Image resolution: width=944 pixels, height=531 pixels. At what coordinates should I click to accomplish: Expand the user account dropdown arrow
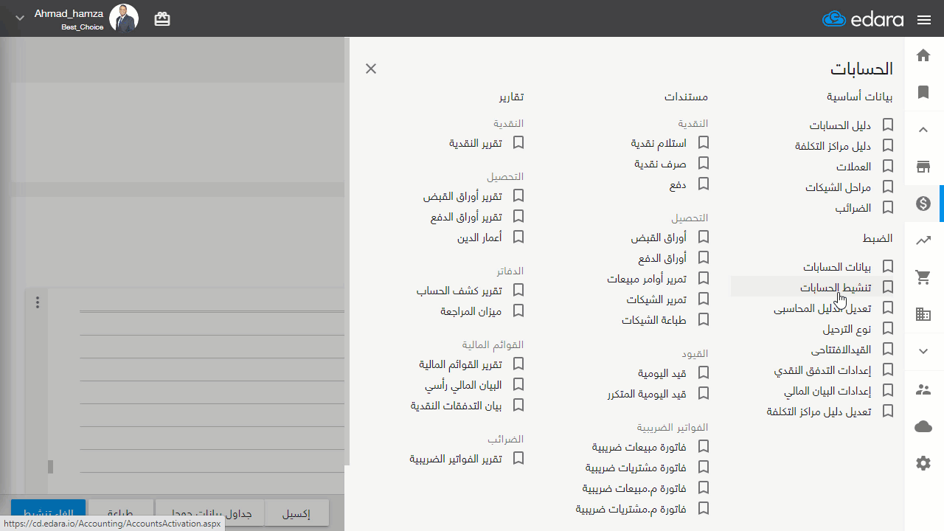pos(19,18)
